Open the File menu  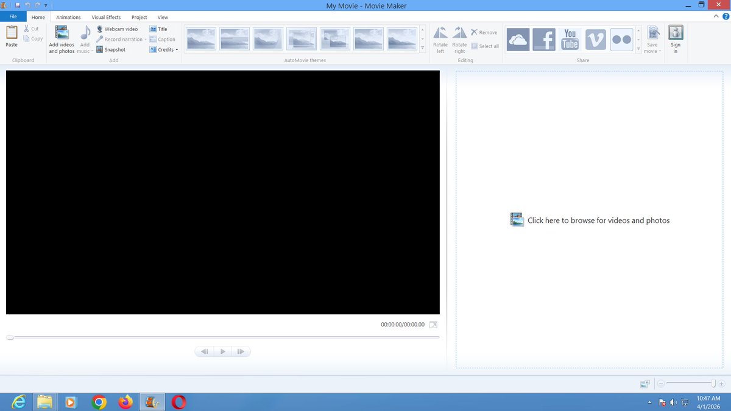click(13, 16)
